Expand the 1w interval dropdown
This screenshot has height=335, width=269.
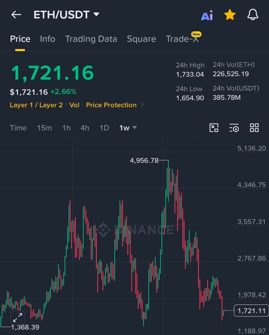[x=128, y=128]
